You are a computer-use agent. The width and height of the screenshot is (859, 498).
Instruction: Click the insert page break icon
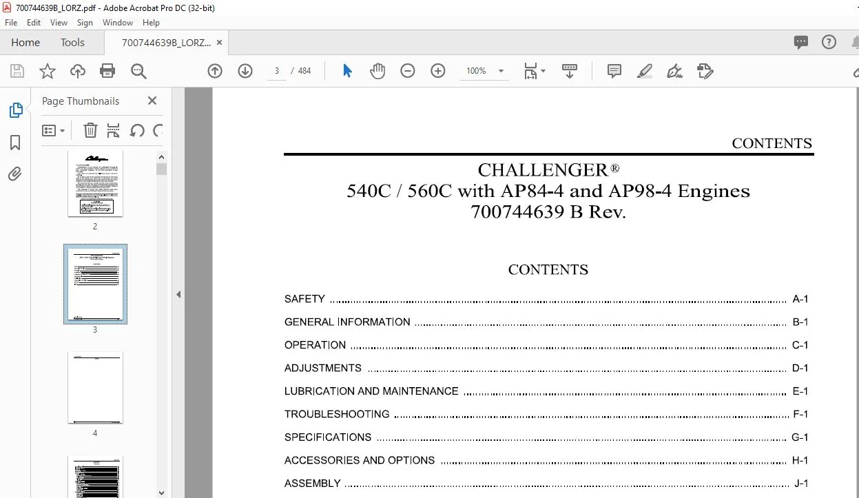pyautogui.click(x=114, y=130)
